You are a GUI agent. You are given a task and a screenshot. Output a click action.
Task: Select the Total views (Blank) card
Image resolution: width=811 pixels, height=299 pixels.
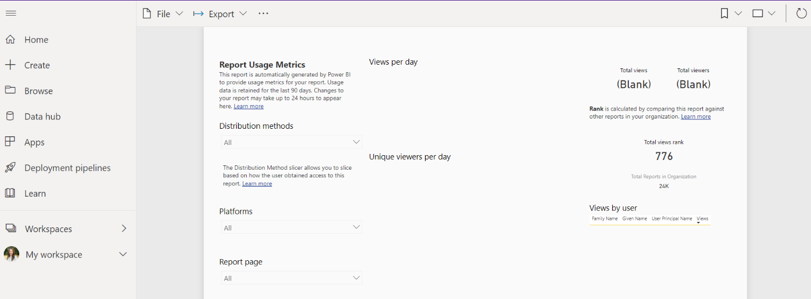click(x=634, y=84)
